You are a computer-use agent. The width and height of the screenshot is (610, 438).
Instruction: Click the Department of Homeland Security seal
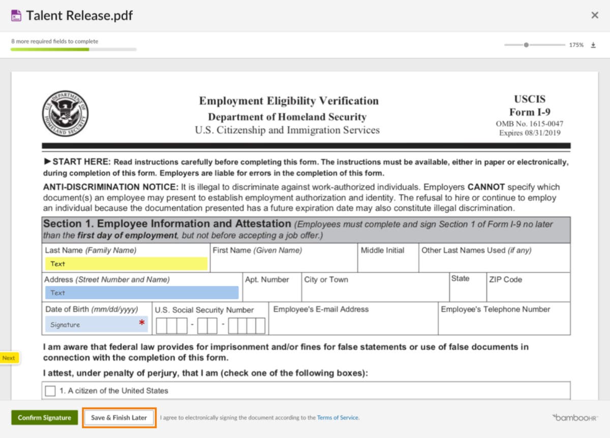pyautogui.click(x=65, y=114)
